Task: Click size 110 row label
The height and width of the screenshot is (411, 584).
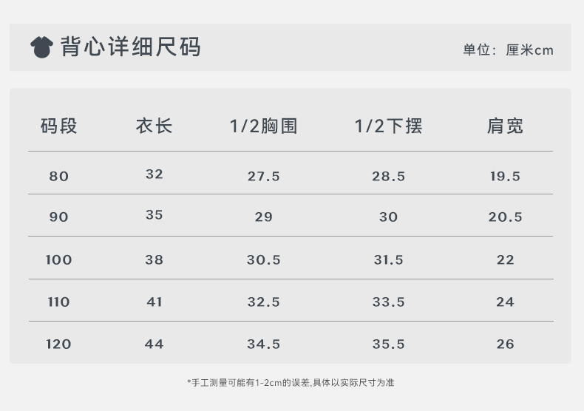Action: [x=58, y=302]
